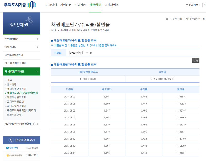Image resolution: width=206 pixels, height=161 pixels.
Task: Open 기금안내 top menu
Action: coord(51,5)
